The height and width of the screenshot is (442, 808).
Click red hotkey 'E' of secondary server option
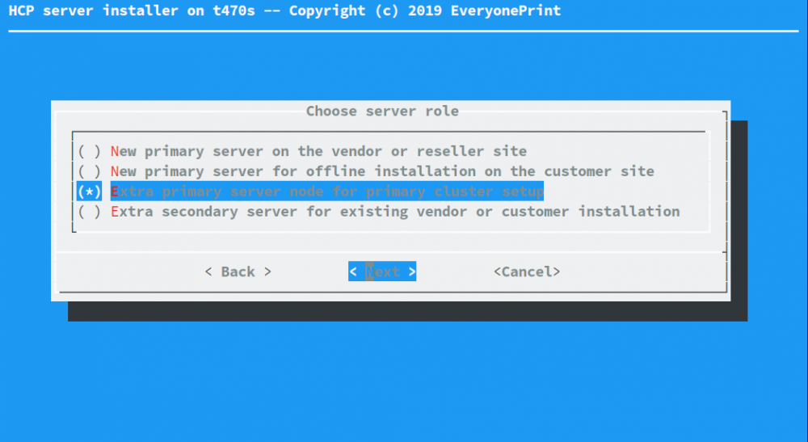click(115, 212)
